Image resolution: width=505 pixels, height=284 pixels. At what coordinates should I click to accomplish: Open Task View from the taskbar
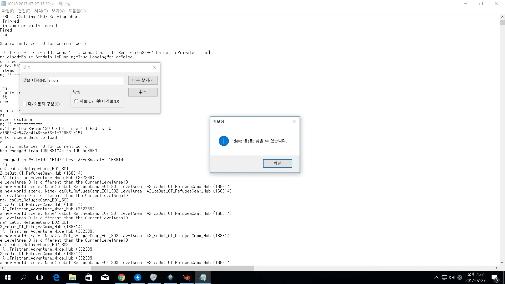tap(39, 277)
